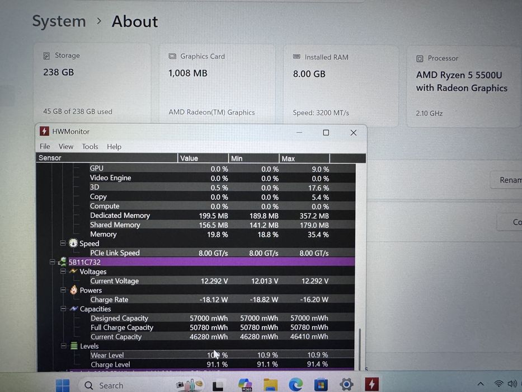522x392 pixels.
Task: Collapse the Powers group
Action: 63,290
